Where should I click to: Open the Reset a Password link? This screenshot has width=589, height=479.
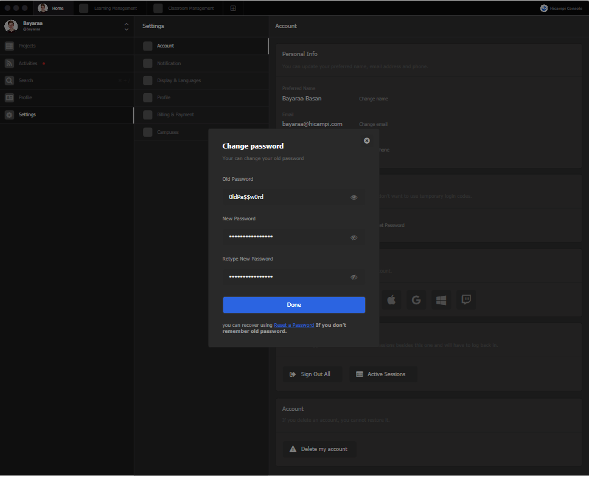coord(294,324)
